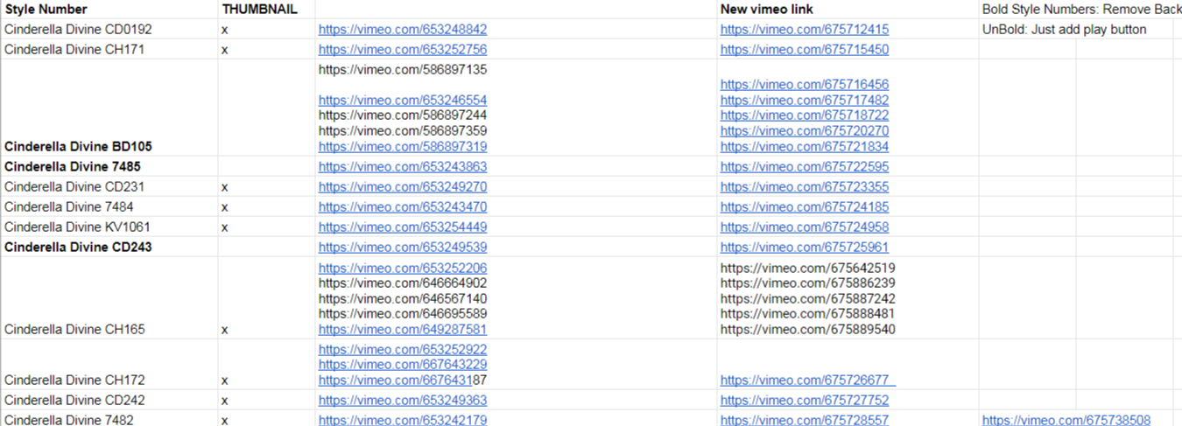Select bold cell Cinderella Divine BD105

109,108
